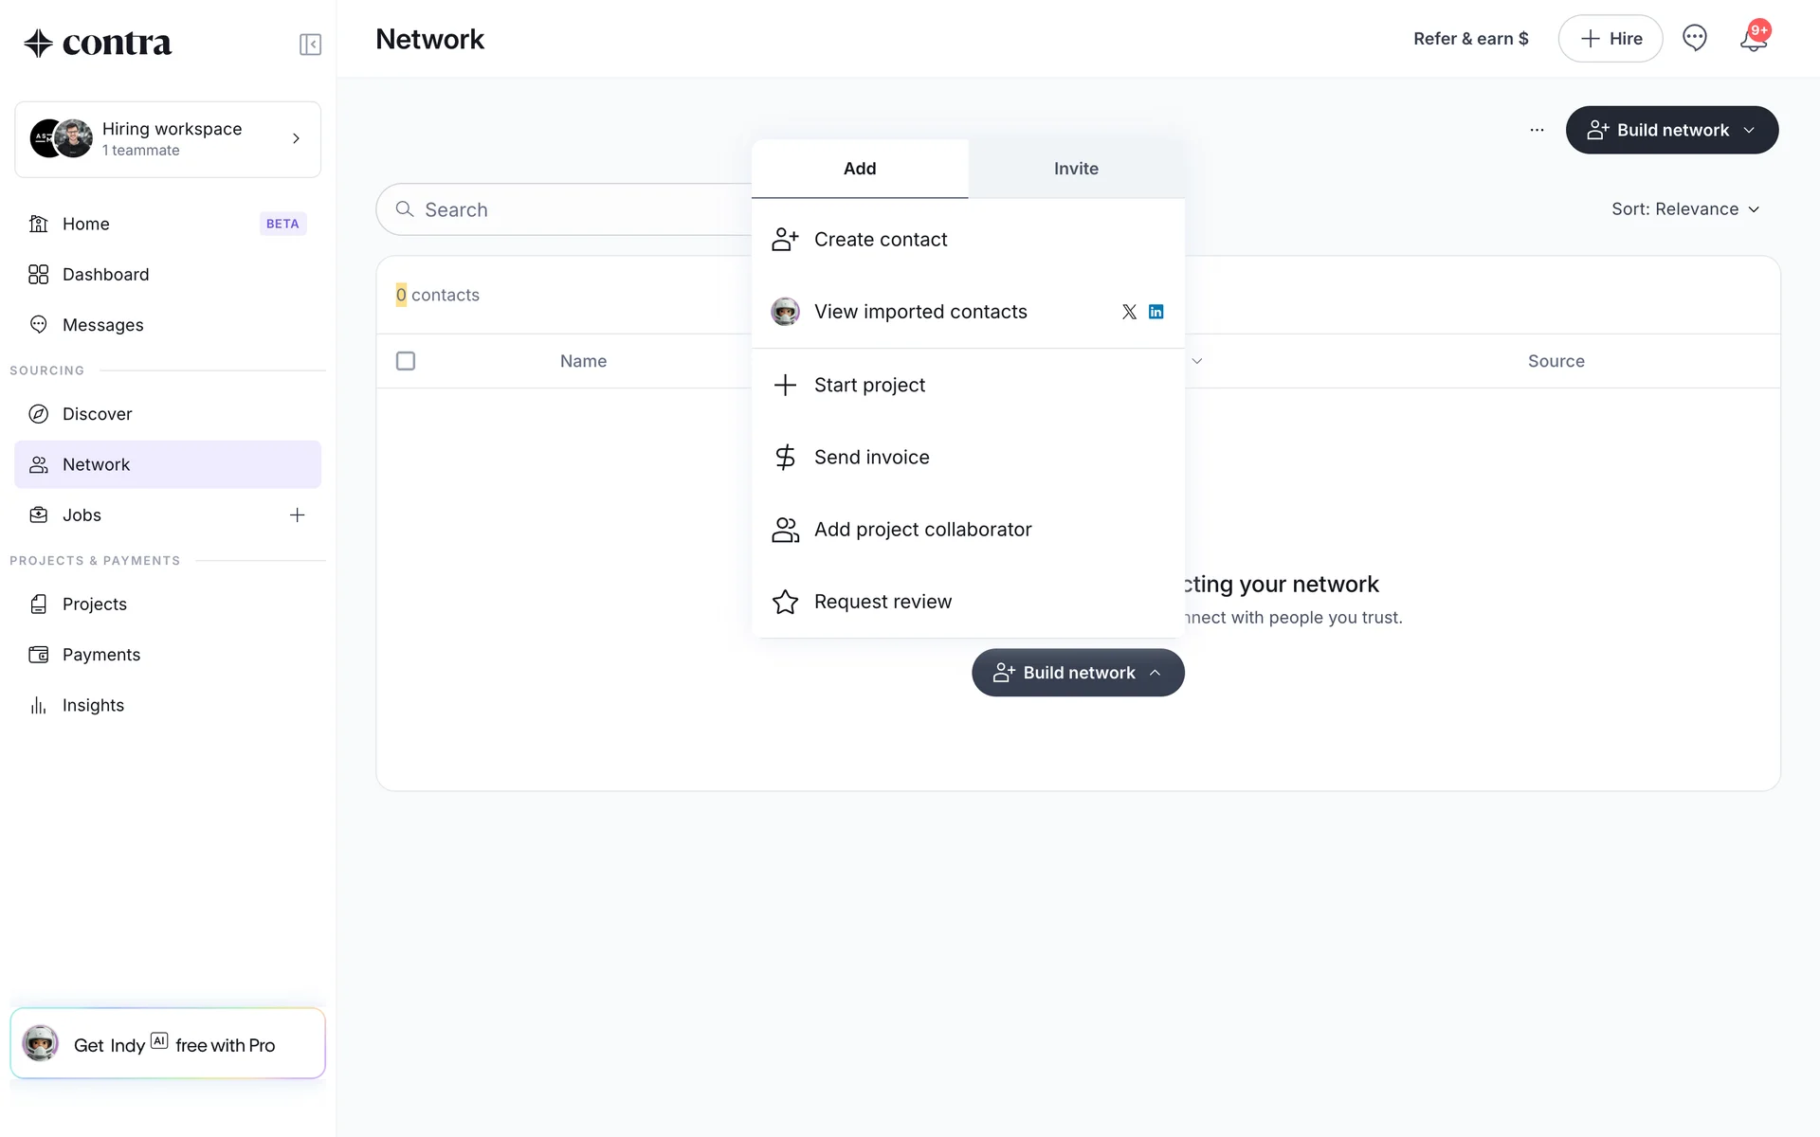Open the Refer & earn $ link
Image resolution: width=1820 pixels, height=1137 pixels.
[1470, 39]
